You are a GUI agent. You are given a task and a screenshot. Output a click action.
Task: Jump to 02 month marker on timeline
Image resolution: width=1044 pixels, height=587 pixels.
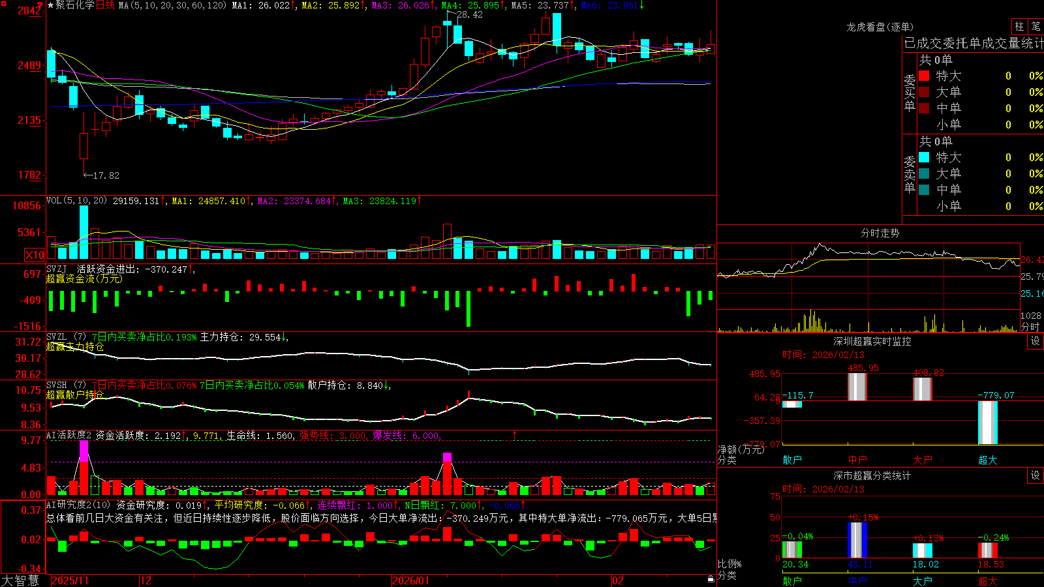tap(618, 580)
